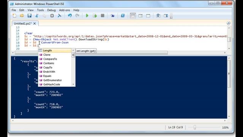Viewport: 243px width, 137px height.
Task: Open the Debug menu
Action: coord(51,10)
